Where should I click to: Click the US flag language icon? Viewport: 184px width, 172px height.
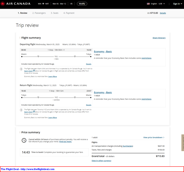pos(148,4)
